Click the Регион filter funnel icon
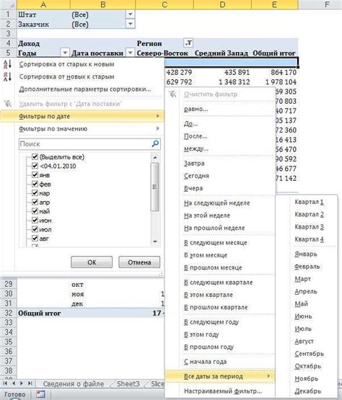Viewport: 342px width, 400px height. [188, 43]
